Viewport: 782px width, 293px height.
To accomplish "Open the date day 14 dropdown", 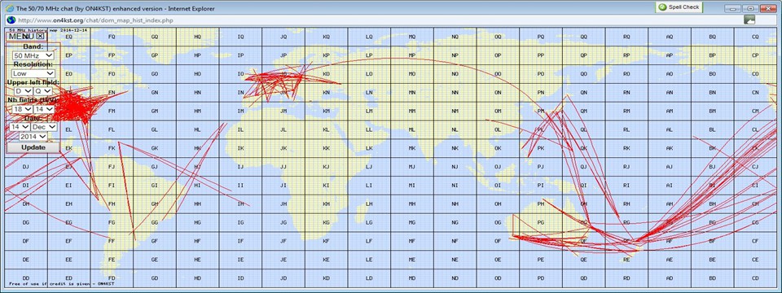I will [x=20, y=127].
